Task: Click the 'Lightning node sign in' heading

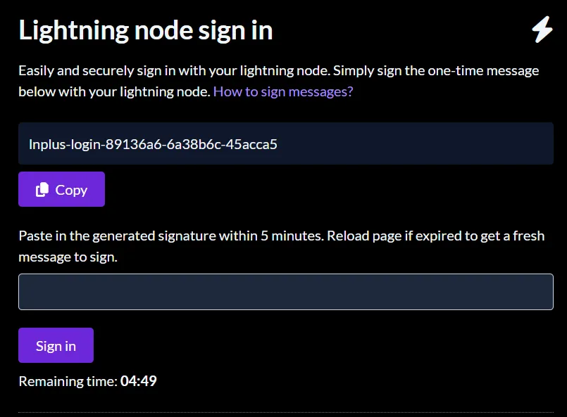Action: click(x=145, y=31)
